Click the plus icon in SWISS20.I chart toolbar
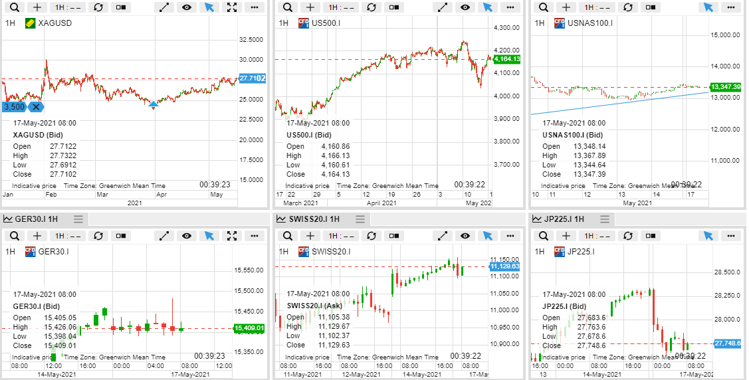The height and width of the screenshot is (380, 749). click(310, 236)
